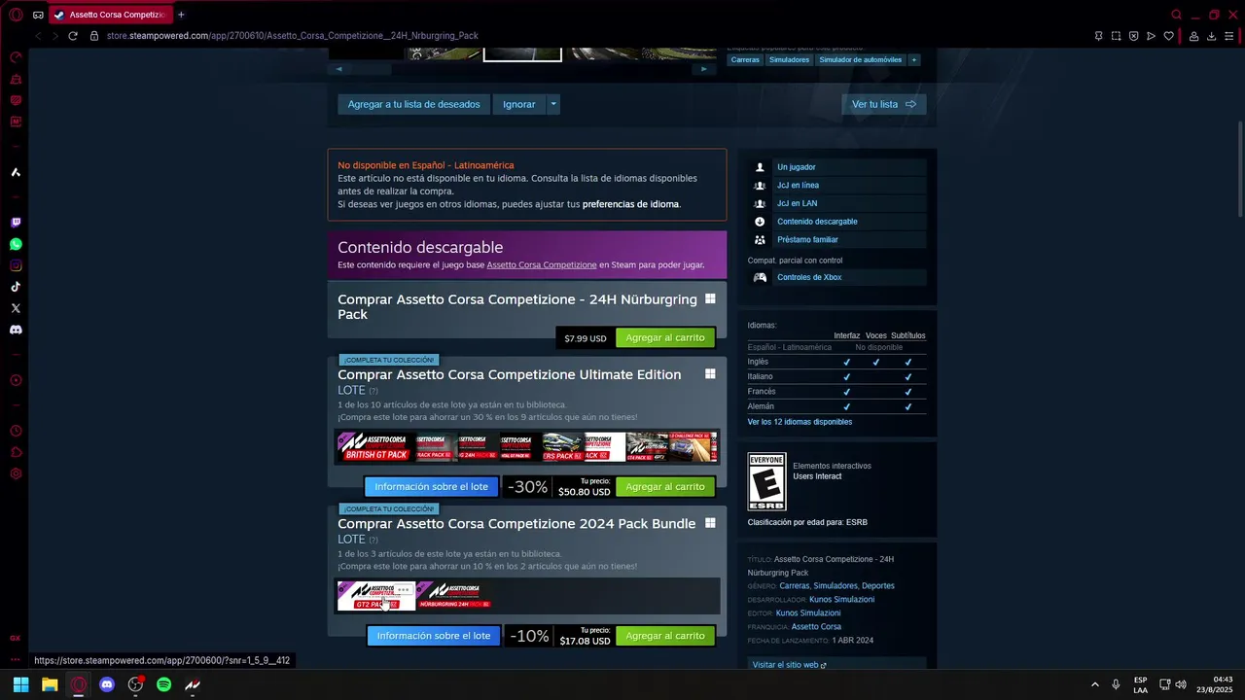Open Ultimate Edition bundle information
This screenshot has height=700, width=1245.
pos(432,486)
